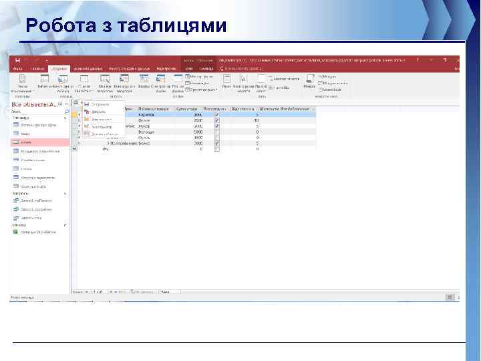Toggle the checkbox in the new blank record row
481x361 pixels.
coord(217,149)
